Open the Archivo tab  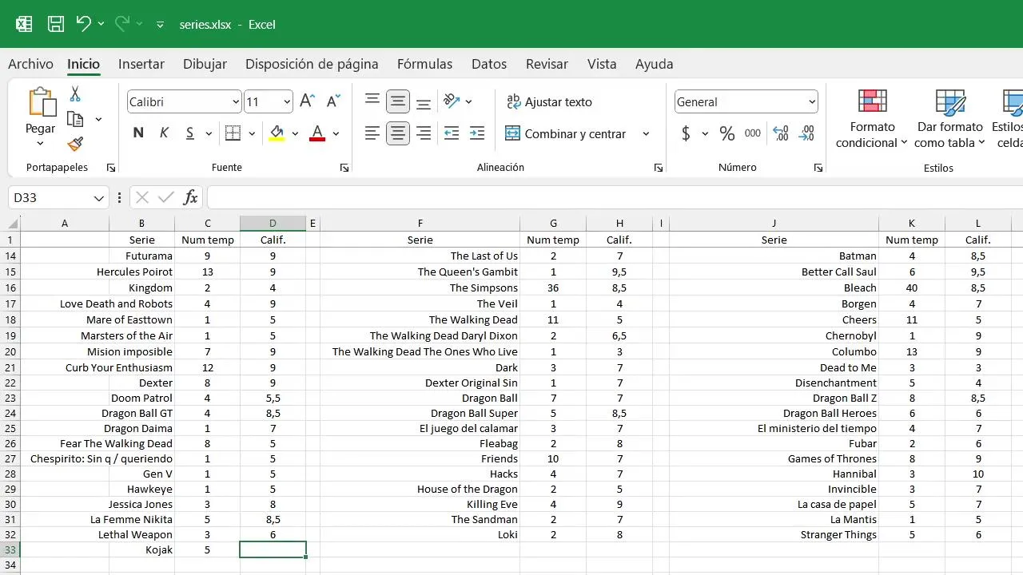click(x=30, y=64)
